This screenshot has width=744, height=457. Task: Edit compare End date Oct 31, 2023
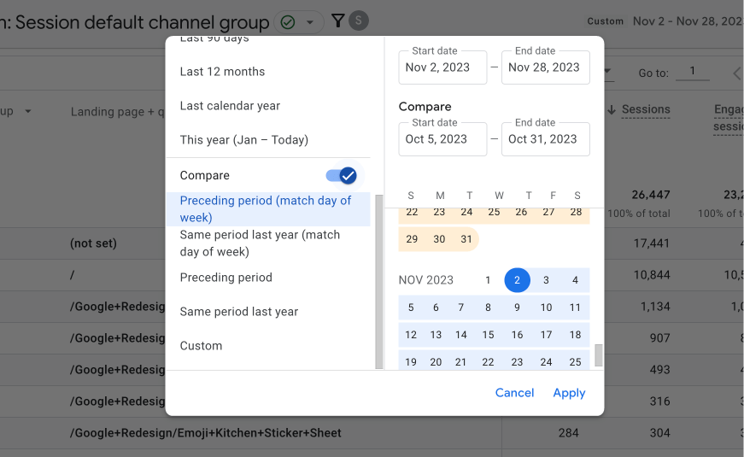click(x=546, y=139)
